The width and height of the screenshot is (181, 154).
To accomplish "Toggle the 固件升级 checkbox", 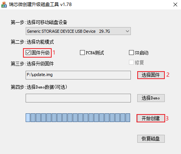I will coord(28,53).
